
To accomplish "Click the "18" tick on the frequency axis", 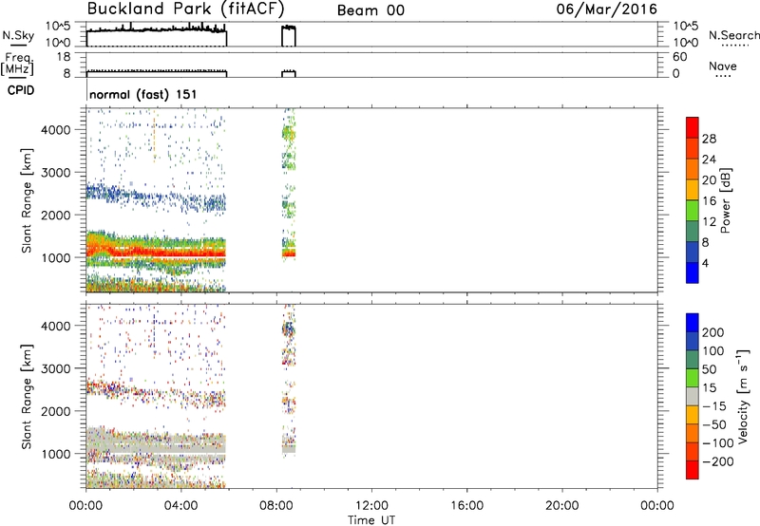I will (64, 57).
